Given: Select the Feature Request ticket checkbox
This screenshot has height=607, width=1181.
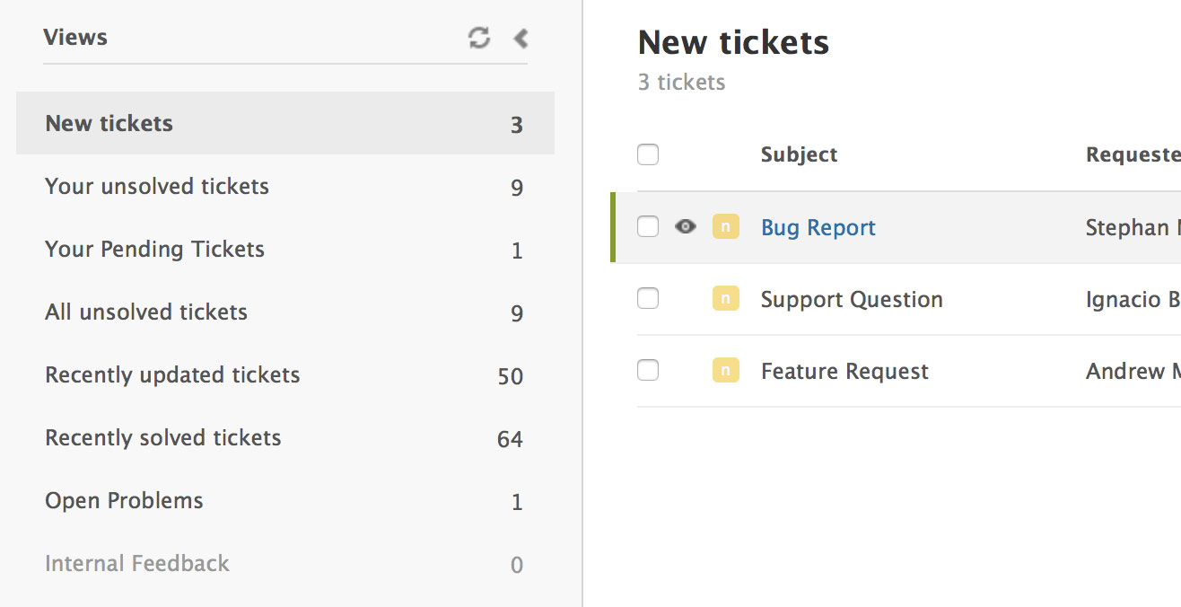Looking at the screenshot, I should pyautogui.click(x=647, y=370).
